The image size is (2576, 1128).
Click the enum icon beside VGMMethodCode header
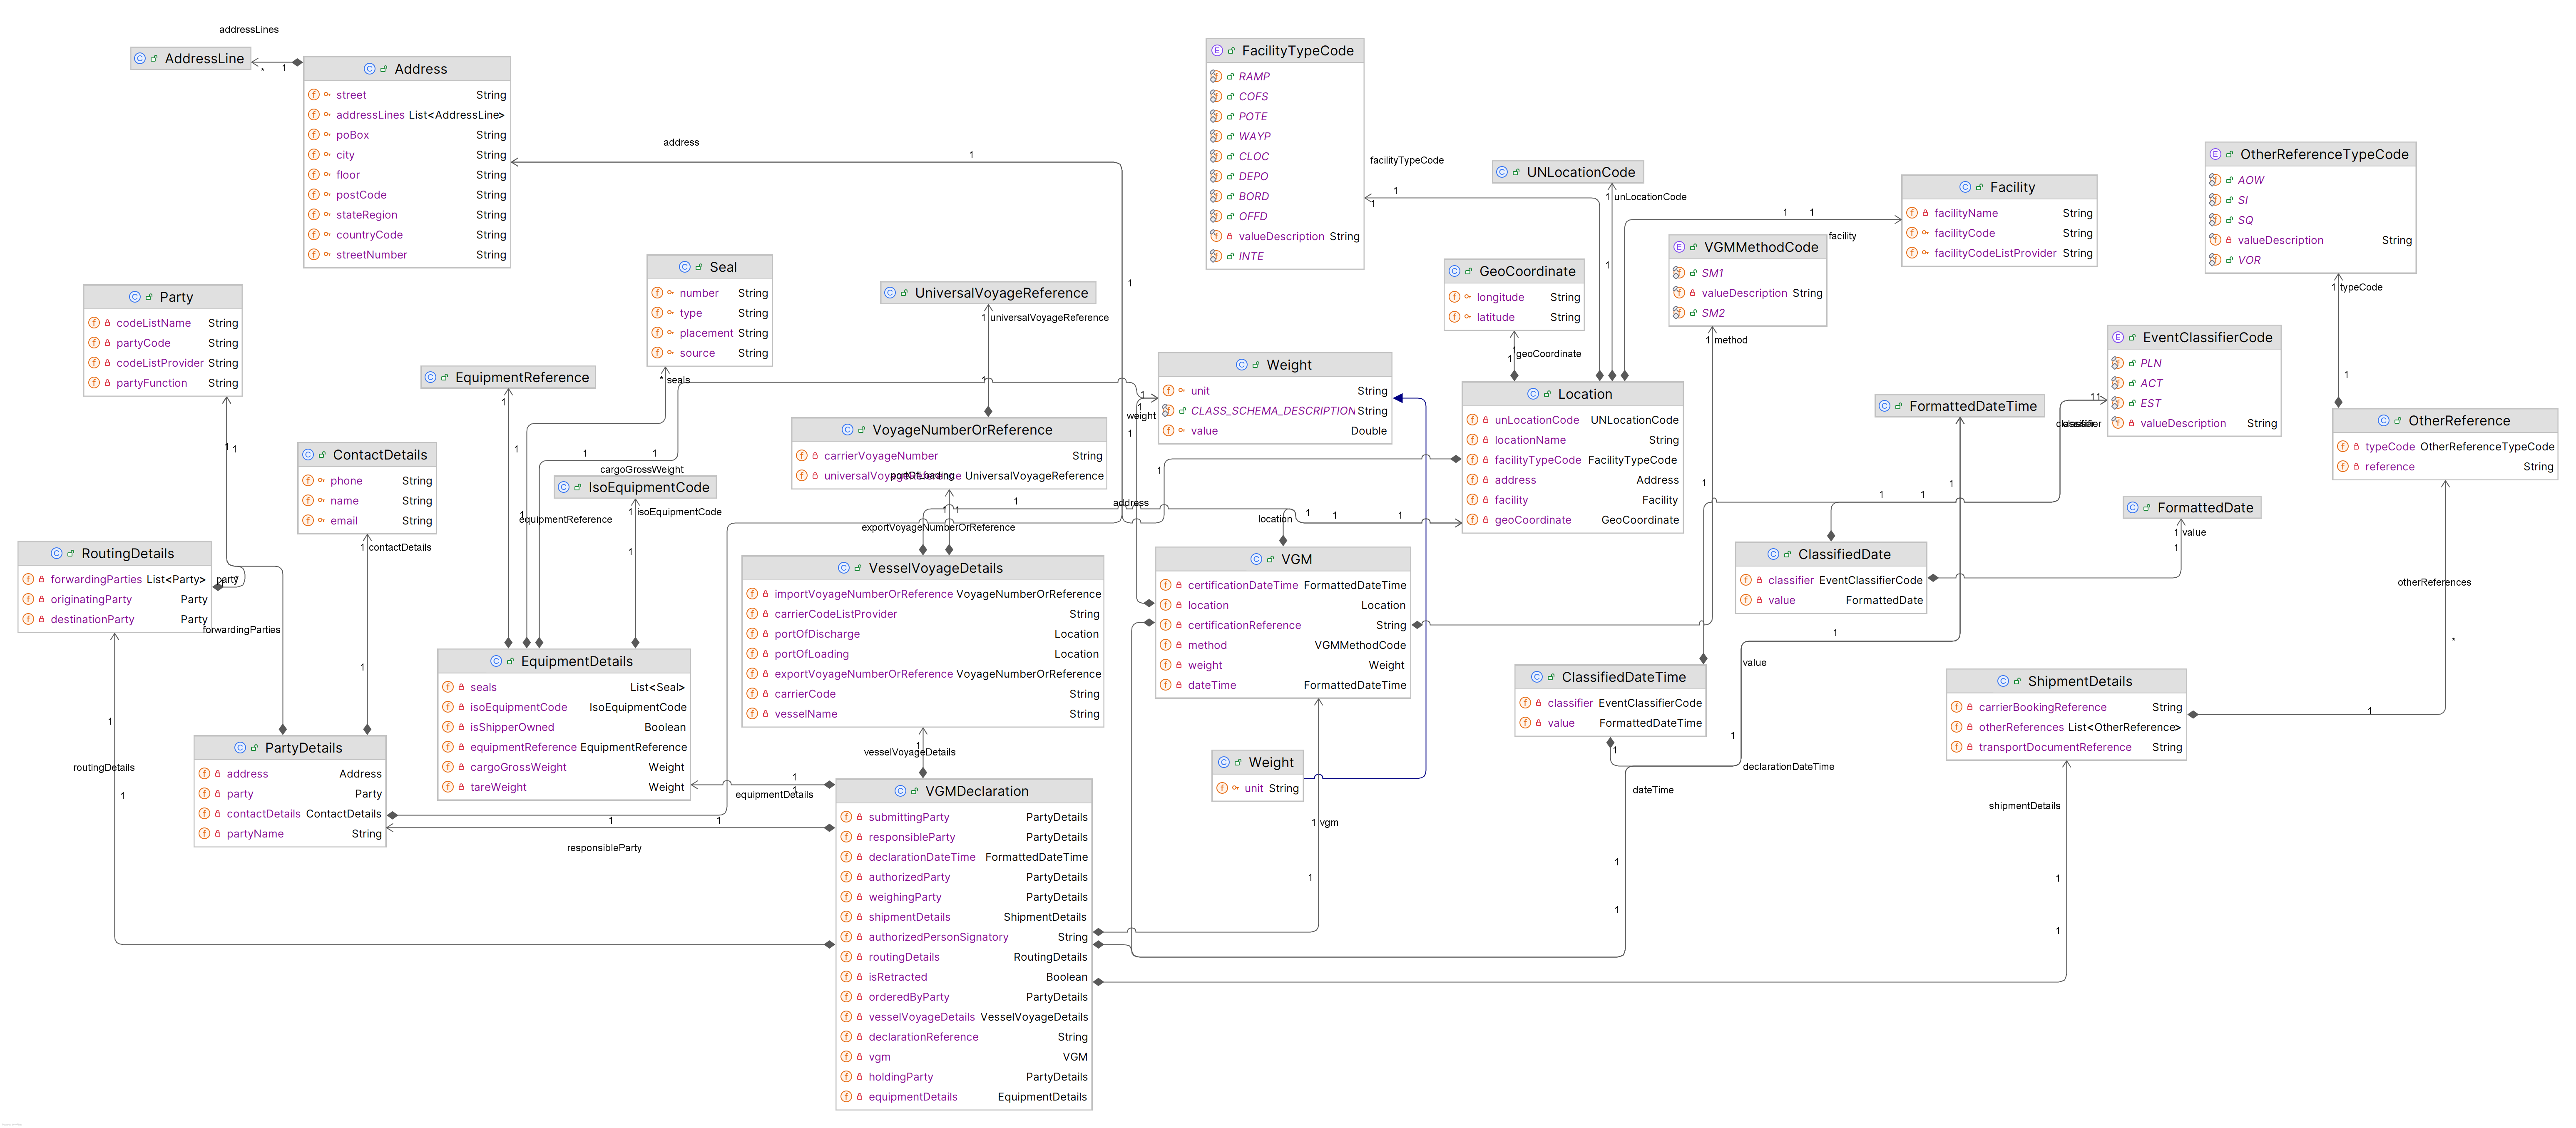pos(1679,247)
